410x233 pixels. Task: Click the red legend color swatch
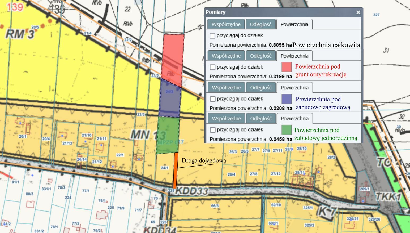click(287, 67)
